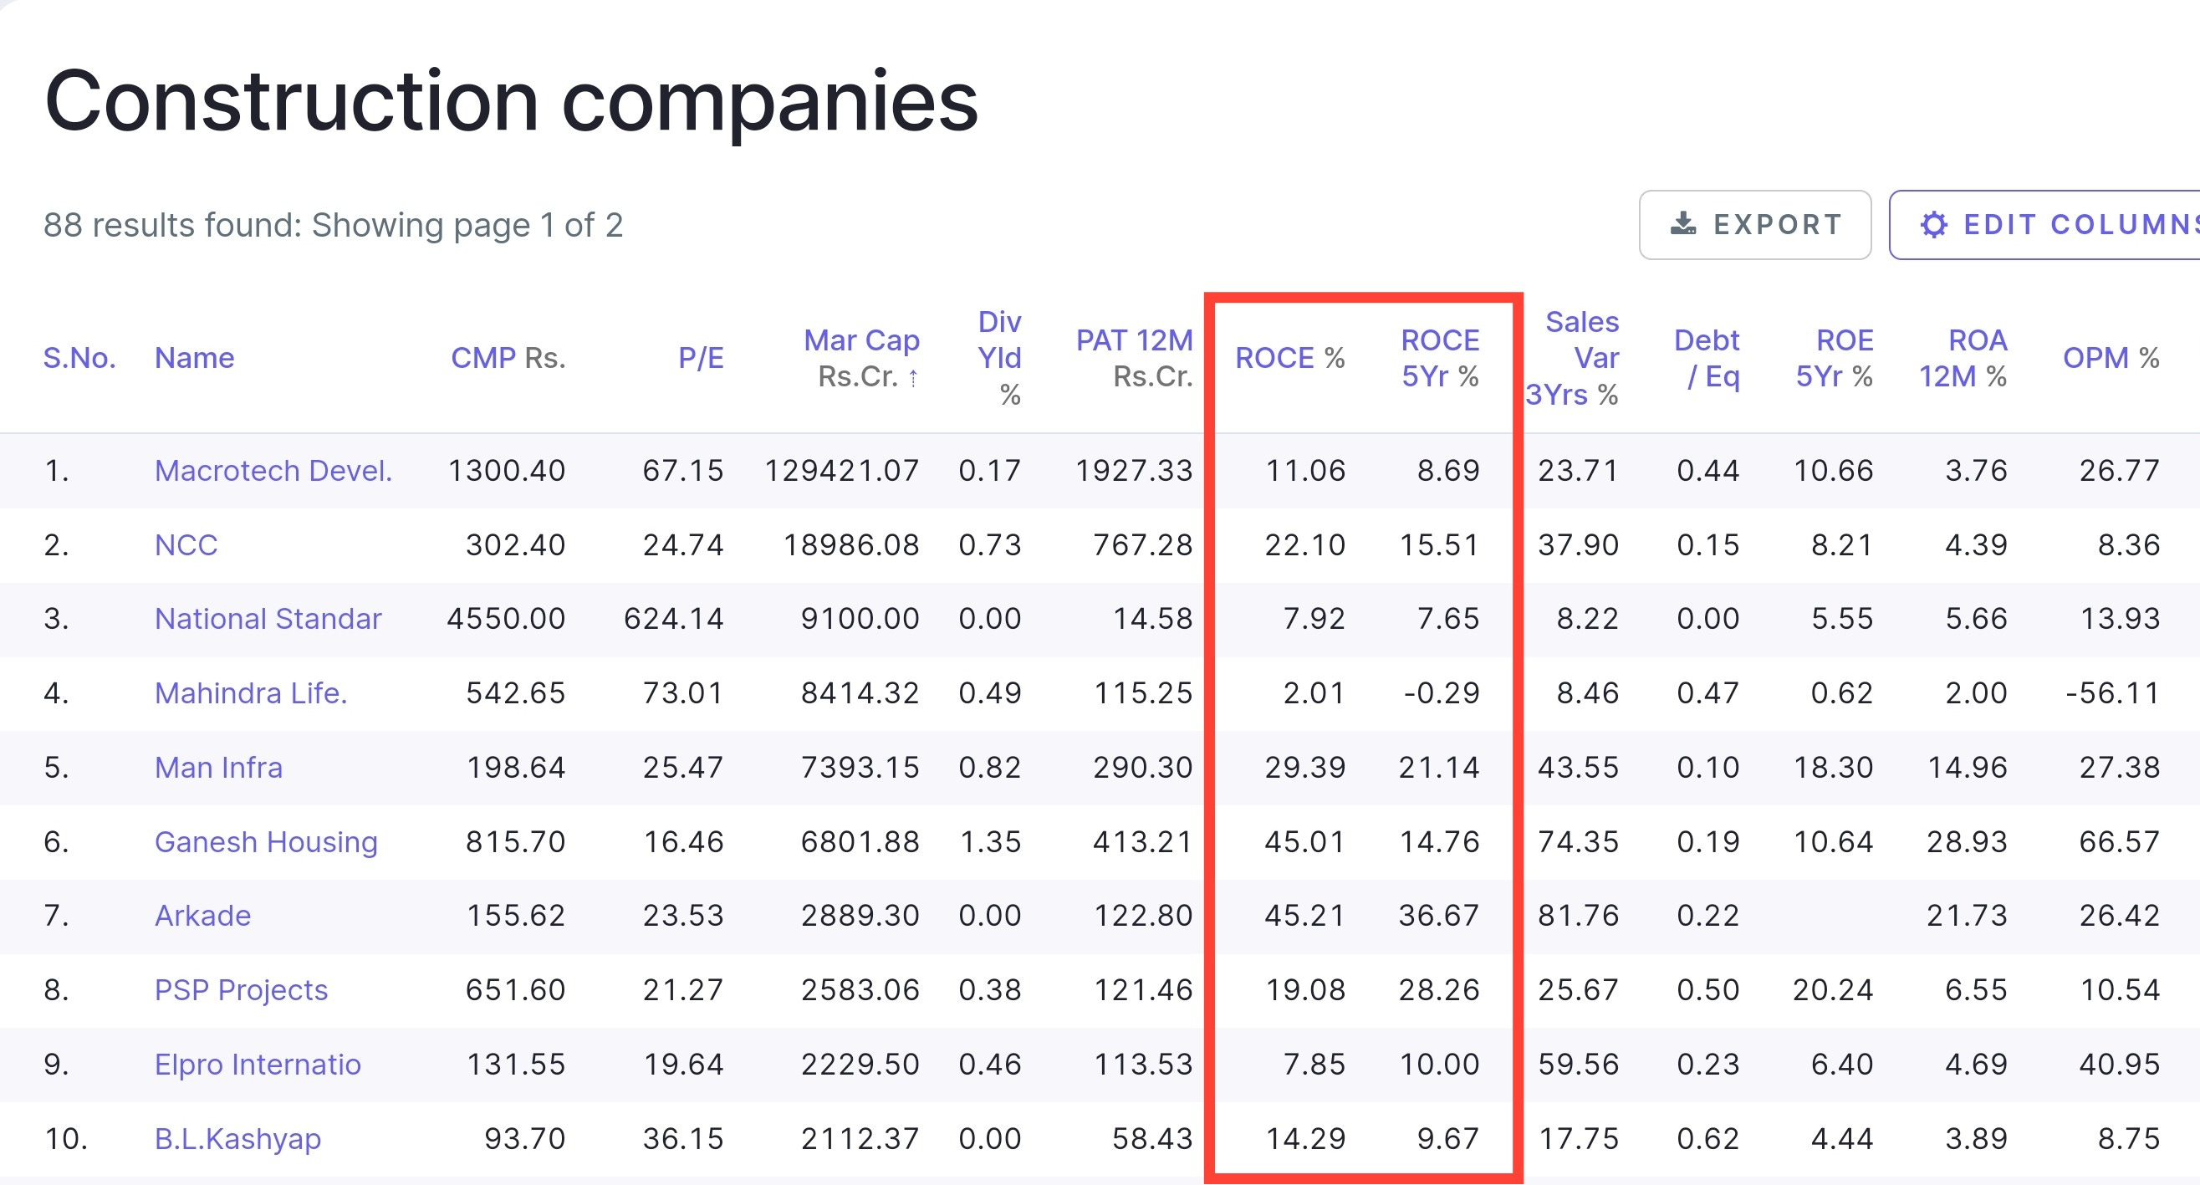Click Macrotech market cap 129421.07

point(842,470)
